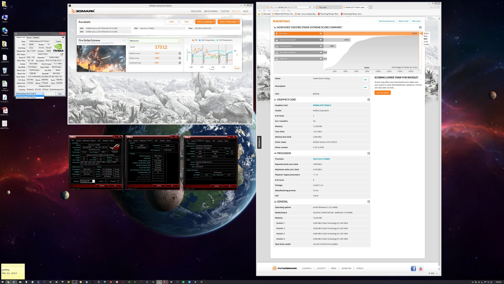Click 'View run details' button in 3DMark
Screen dimensions: 504x284
pos(205,22)
